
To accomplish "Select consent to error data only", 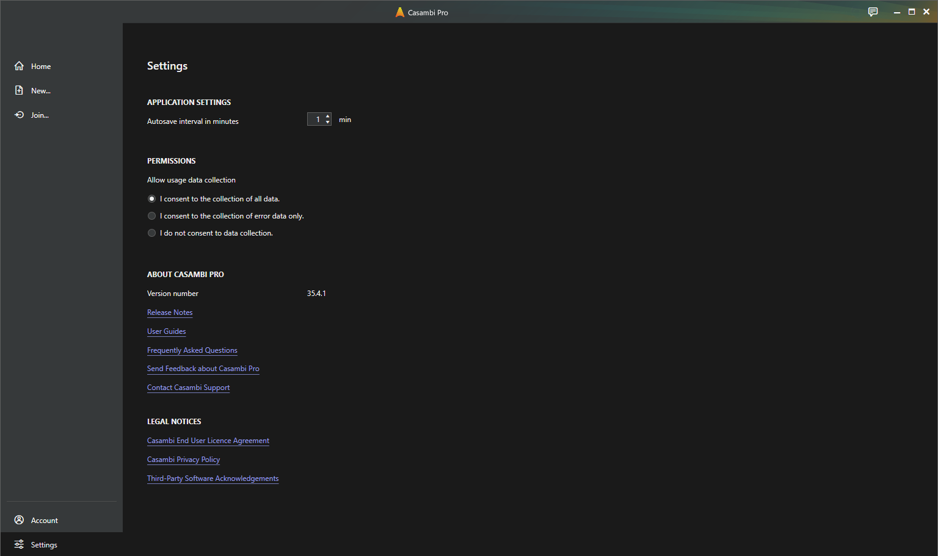I will (x=152, y=216).
